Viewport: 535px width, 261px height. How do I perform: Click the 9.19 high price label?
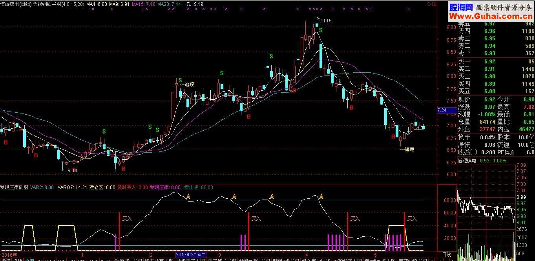[327, 21]
